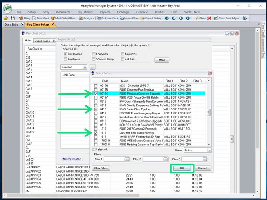Screen dimensions: 267x200
Task: Open the Time Card toolbar item
Action: pos(41,18)
